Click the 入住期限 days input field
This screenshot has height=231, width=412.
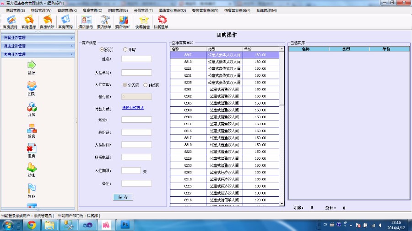131,170
